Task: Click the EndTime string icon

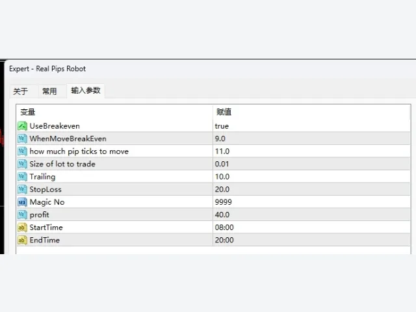Action: [x=22, y=240]
